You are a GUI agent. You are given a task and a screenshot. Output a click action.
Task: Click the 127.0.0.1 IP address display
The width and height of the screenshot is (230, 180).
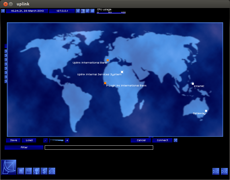(x=62, y=11)
